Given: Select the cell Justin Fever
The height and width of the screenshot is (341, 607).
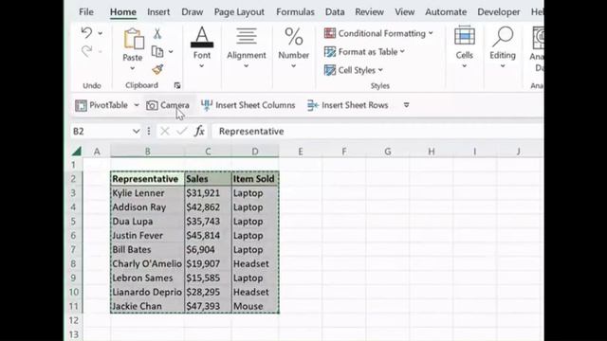Looking at the screenshot, I should coord(147,236).
